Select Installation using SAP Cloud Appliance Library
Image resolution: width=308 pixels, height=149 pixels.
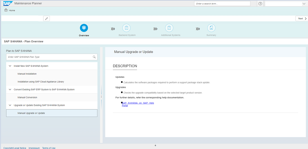(x=52, y=82)
